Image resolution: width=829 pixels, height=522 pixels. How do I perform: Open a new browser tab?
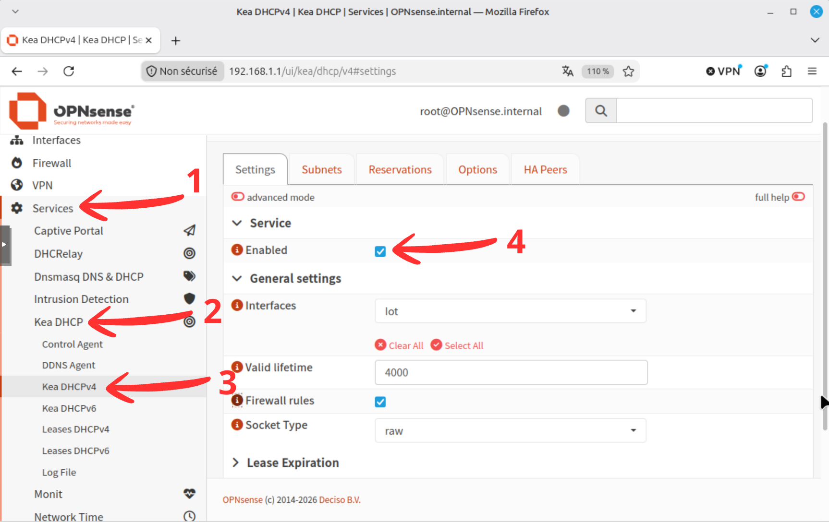coord(176,41)
